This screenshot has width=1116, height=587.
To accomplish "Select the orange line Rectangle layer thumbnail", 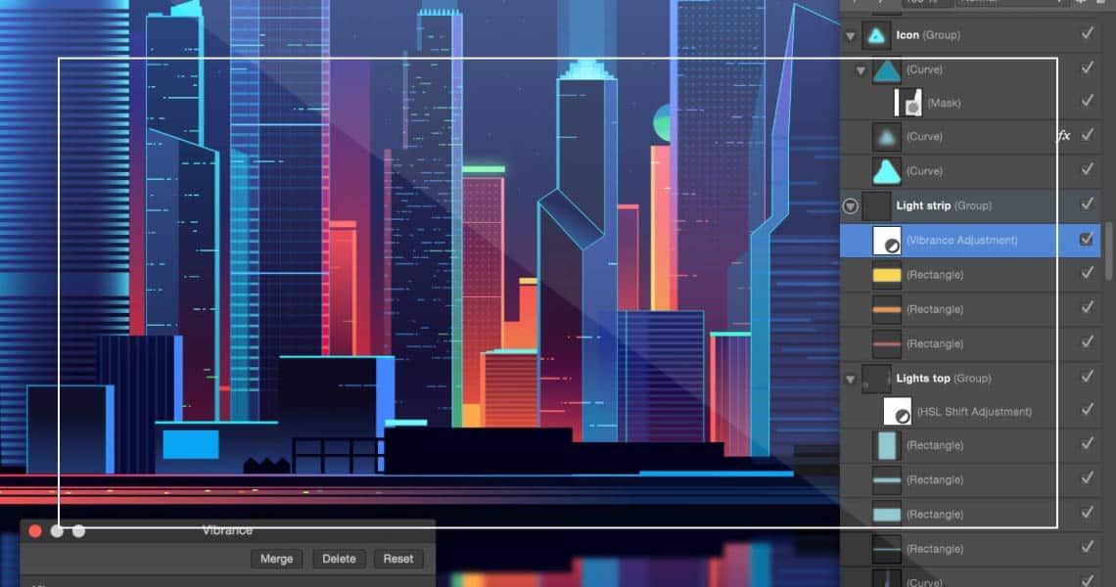I will point(887,309).
